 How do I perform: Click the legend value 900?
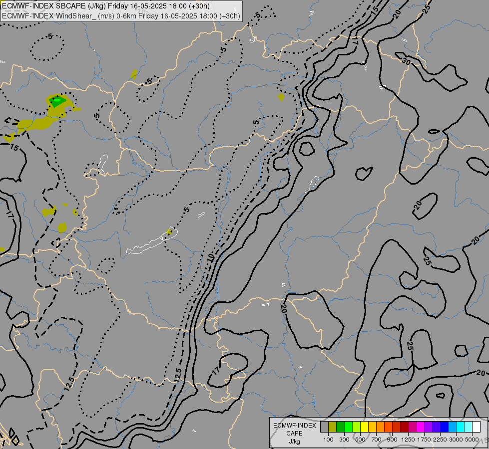point(392,440)
